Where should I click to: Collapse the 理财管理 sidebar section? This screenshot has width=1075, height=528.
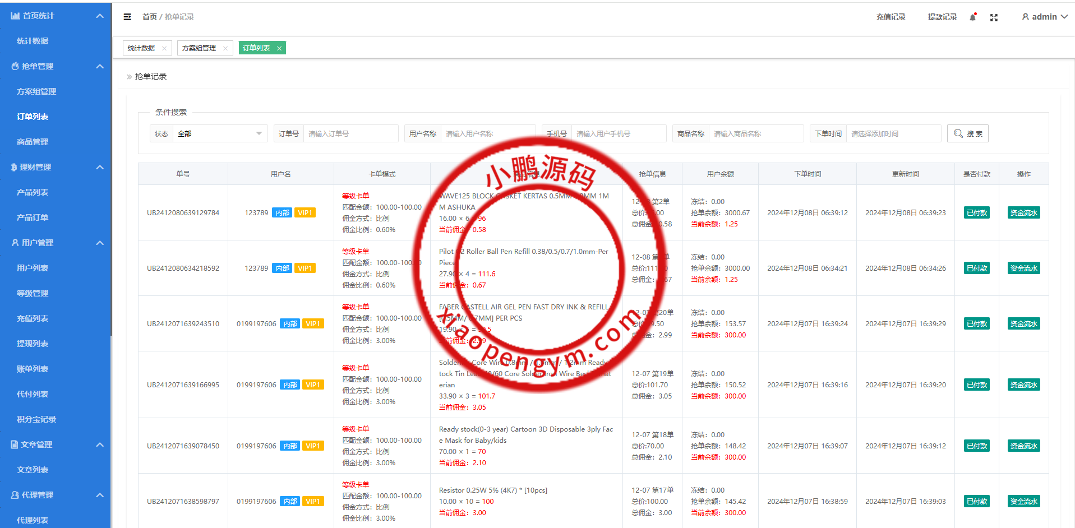click(x=100, y=167)
